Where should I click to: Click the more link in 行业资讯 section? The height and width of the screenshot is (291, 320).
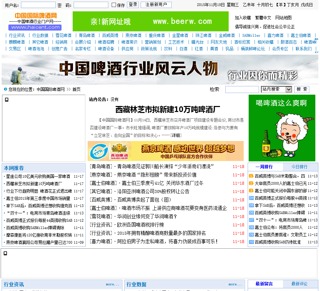tap(112, 284)
